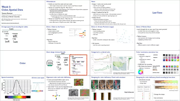Open the 'Spectral sensitivity' slide
Viewport: 180px width, 101px height.
(x=22, y=88)
